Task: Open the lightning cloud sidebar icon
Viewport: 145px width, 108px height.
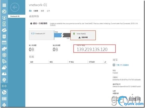Action: point(4,74)
